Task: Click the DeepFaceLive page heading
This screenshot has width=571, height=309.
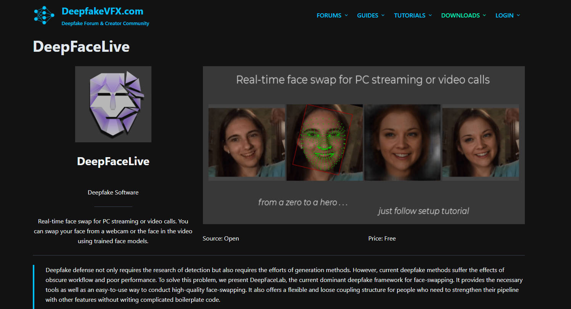Action: pyautogui.click(x=81, y=46)
